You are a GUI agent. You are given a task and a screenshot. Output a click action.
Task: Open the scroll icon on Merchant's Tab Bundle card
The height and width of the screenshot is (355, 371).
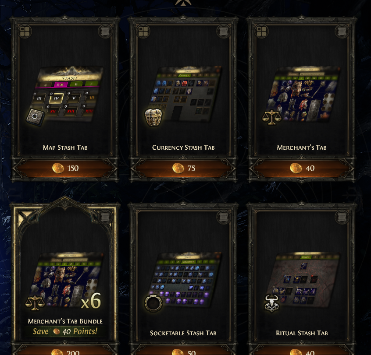(105, 217)
